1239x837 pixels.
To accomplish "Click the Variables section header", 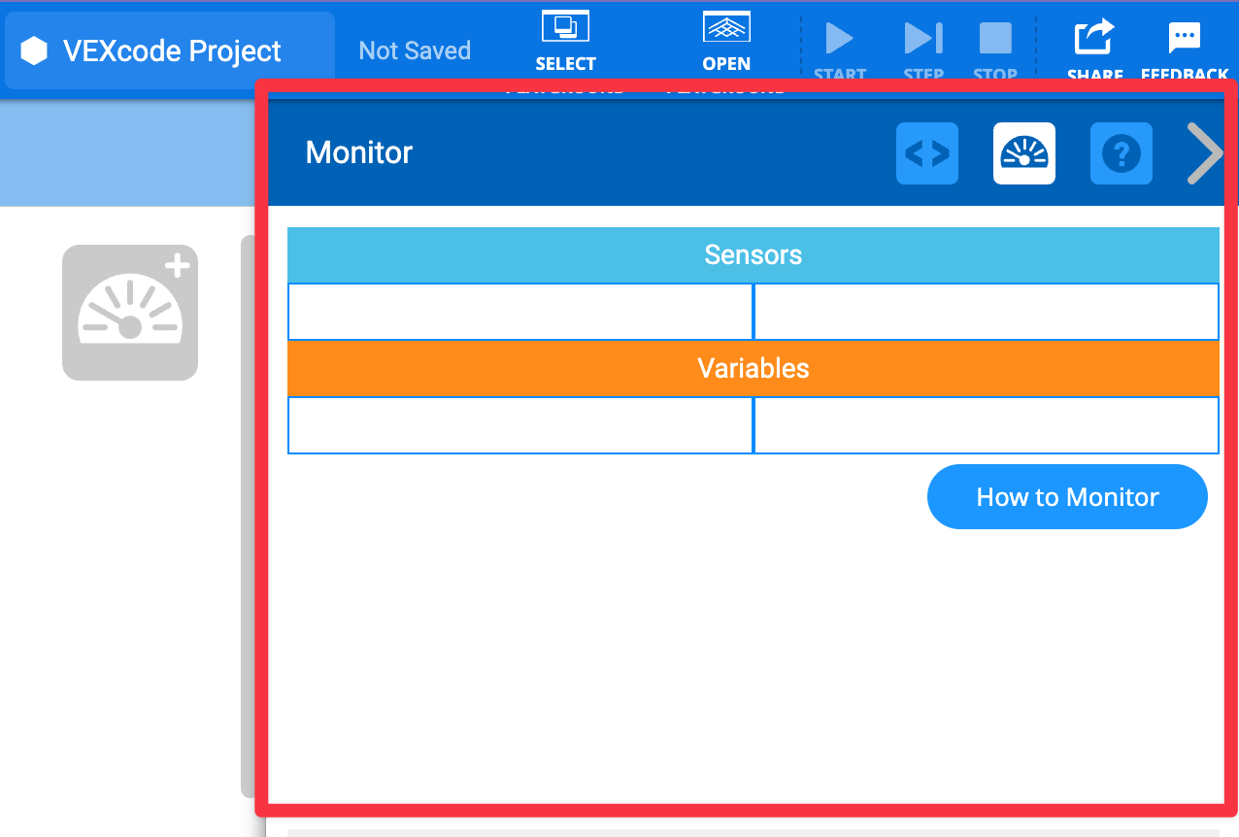I will pos(753,369).
